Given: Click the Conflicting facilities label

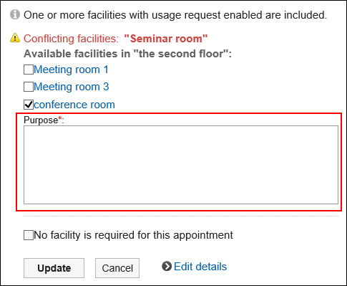Looking at the screenshot, I should coord(71,39).
